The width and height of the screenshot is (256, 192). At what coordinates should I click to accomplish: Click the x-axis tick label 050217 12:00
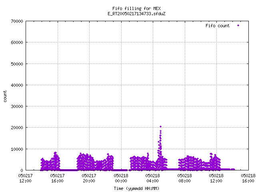[25, 178]
